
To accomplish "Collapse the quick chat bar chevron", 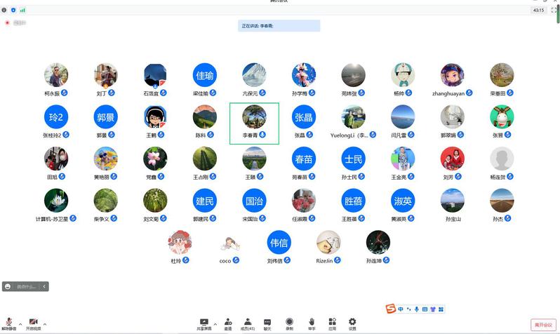I will [45, 286].
